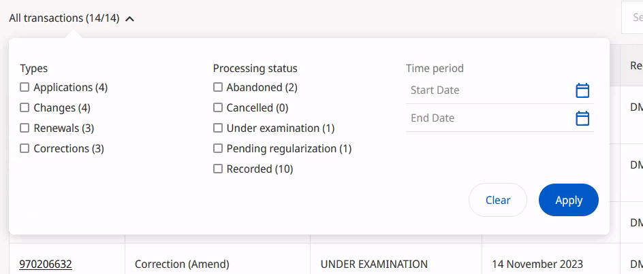The image size is (643, 274).
Task: Select the Corrections (3) checkbox
Action: click(25, 148)
